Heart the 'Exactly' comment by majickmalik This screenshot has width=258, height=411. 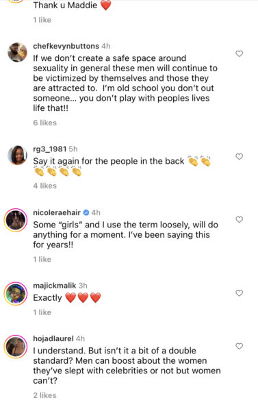(239, 292)
